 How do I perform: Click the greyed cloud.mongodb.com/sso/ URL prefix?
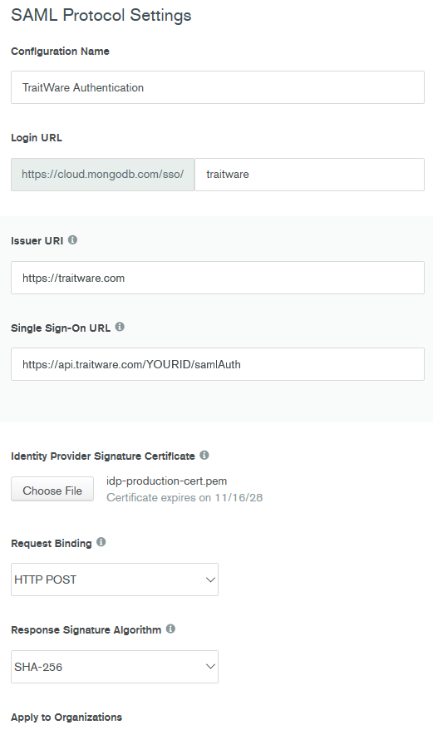point(102,174)
